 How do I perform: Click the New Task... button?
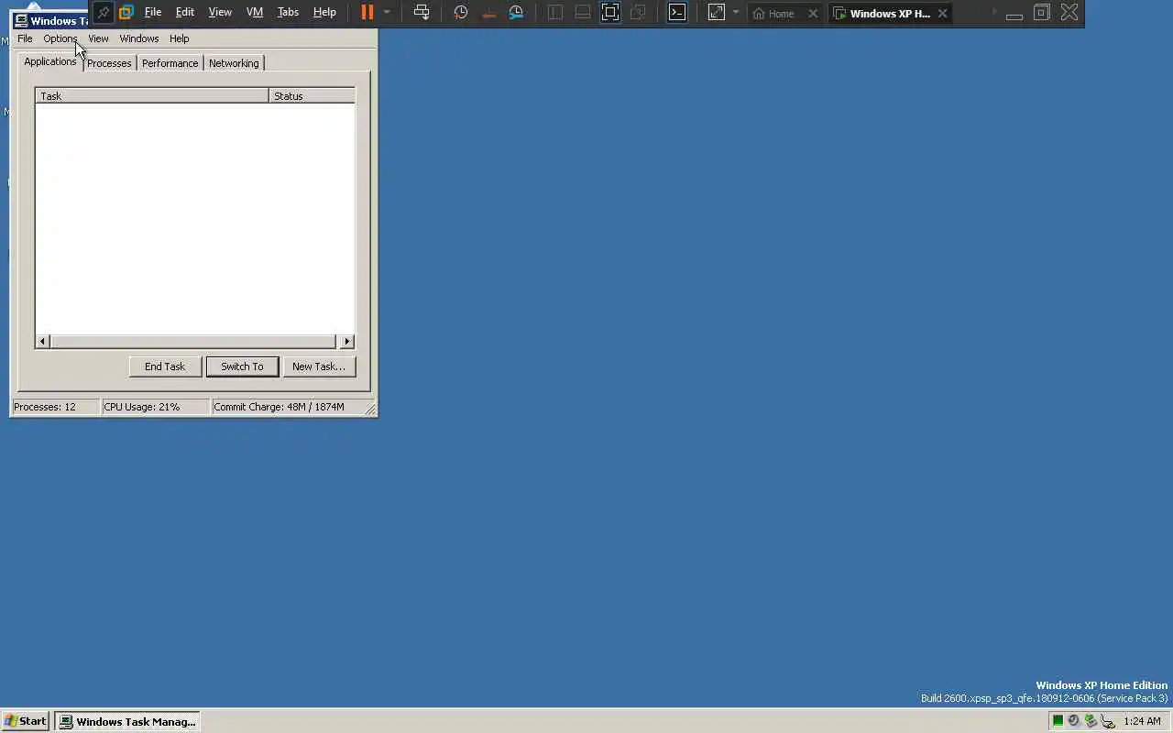point(319,366)
